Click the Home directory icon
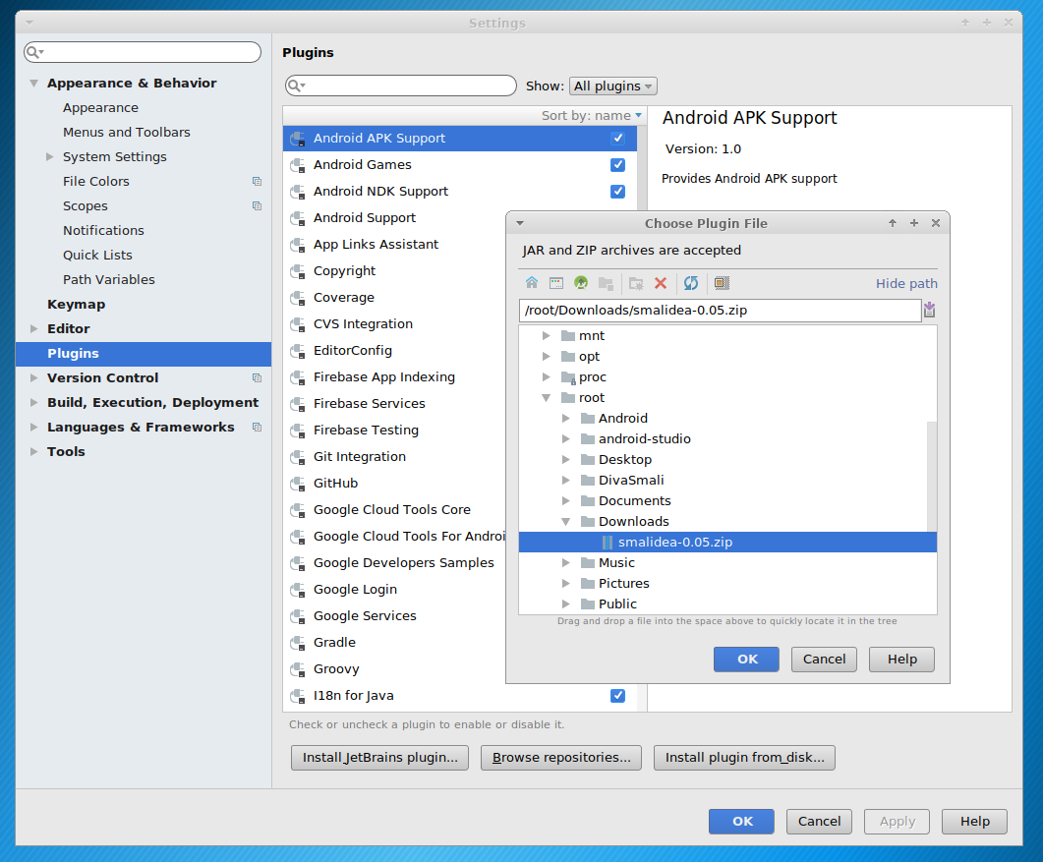The height and width of the screenshot is (862, 1043). (532, 283)
